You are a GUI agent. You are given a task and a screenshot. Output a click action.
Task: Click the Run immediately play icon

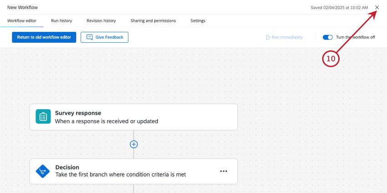tap(268, 37)
